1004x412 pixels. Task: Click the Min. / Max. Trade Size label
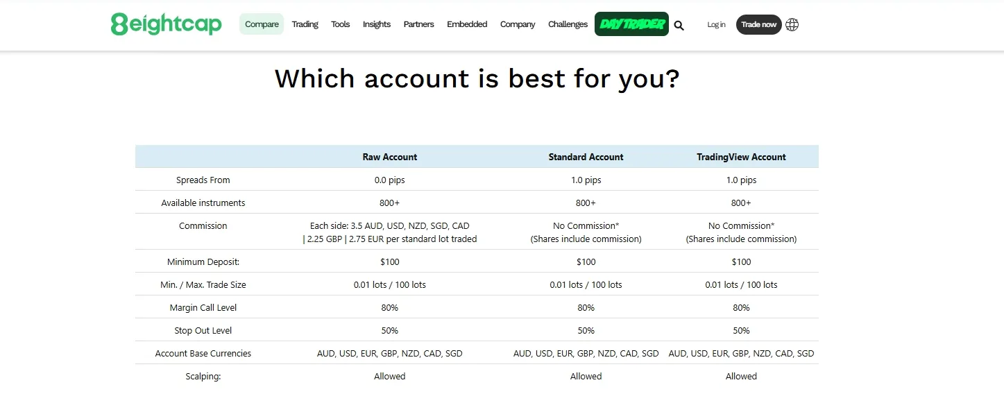(x=203, y=284)
